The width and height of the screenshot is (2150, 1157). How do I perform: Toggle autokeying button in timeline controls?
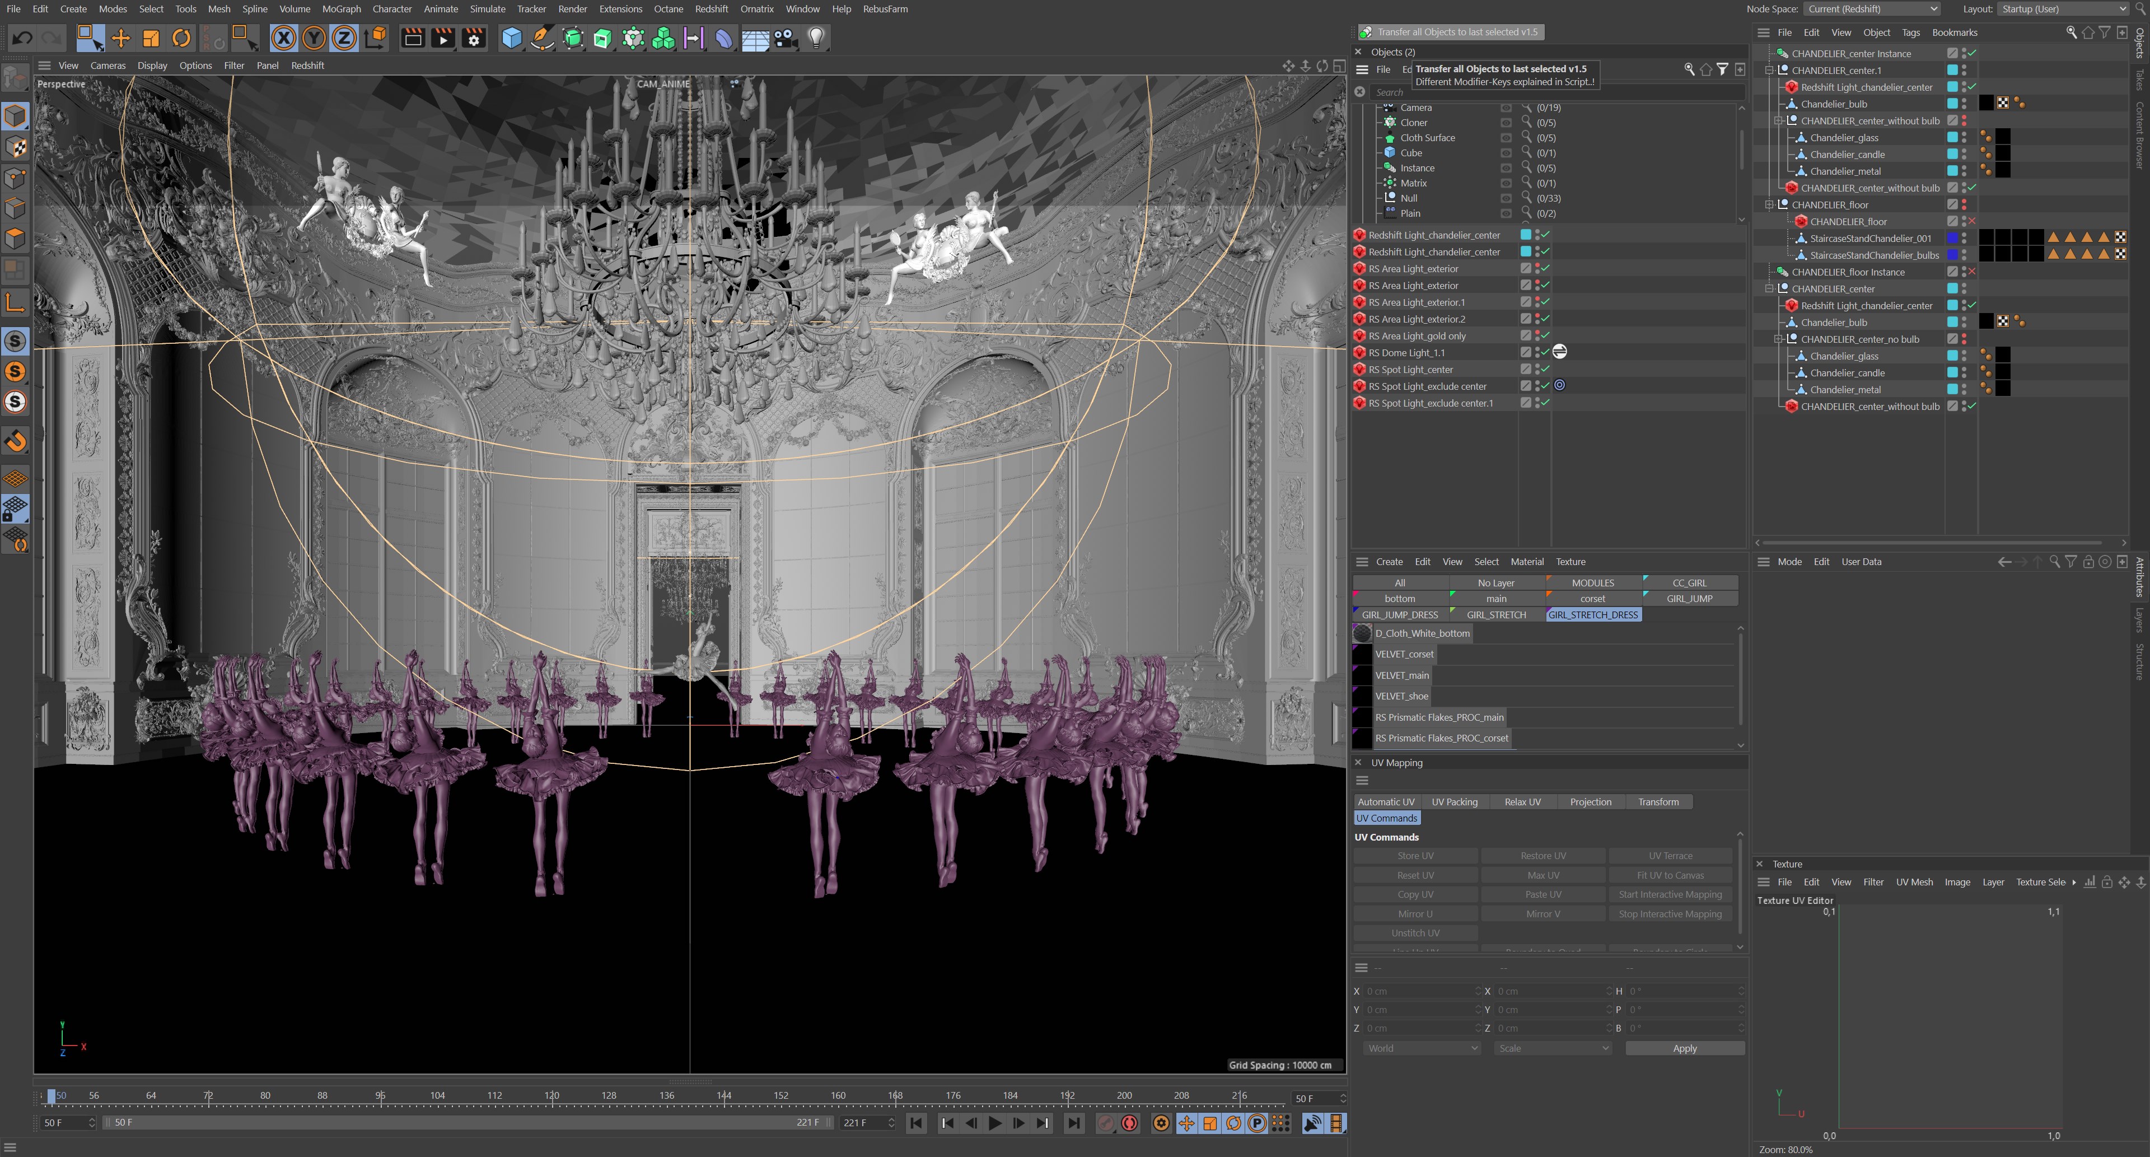[x=1129, y=1123]
